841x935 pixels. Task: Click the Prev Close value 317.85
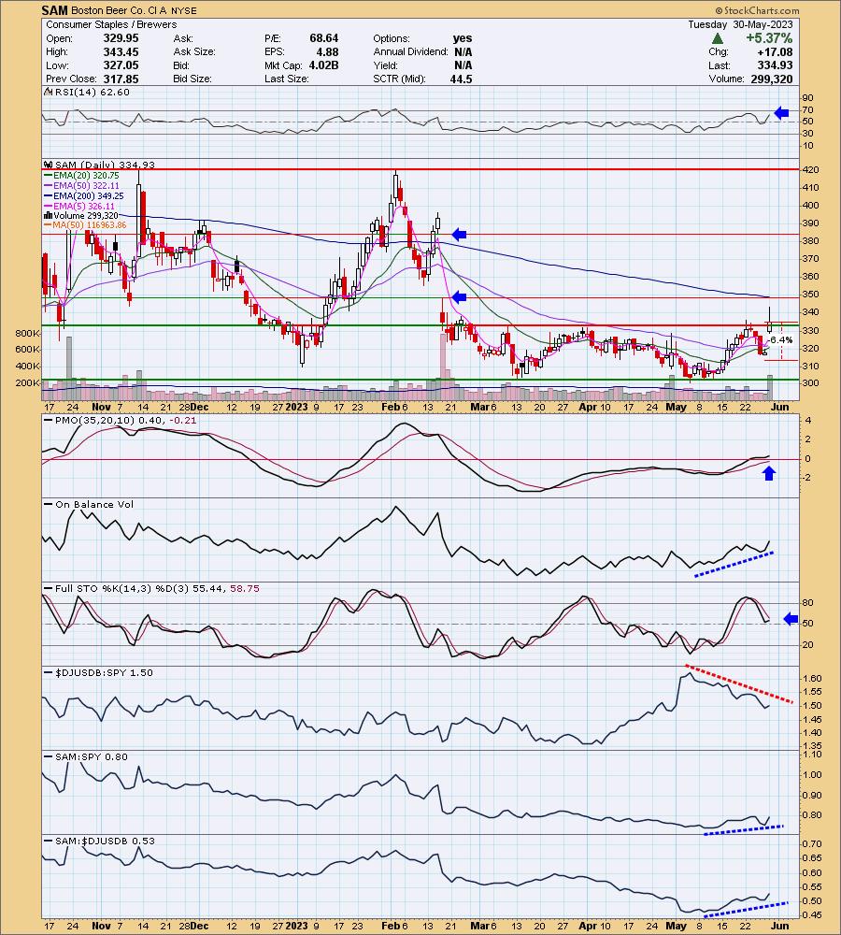[x=121, y=79]
